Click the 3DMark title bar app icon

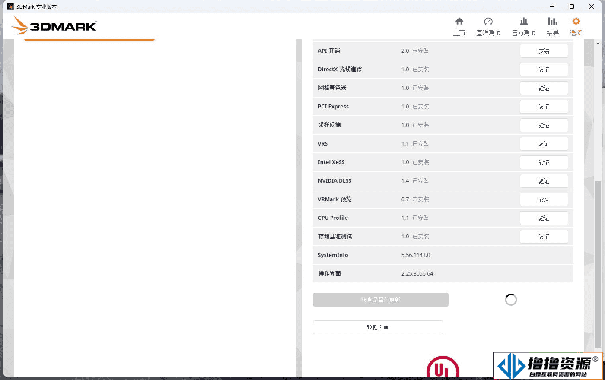(10, 6)
